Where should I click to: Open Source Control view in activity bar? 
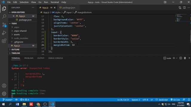tap(4, 25)
